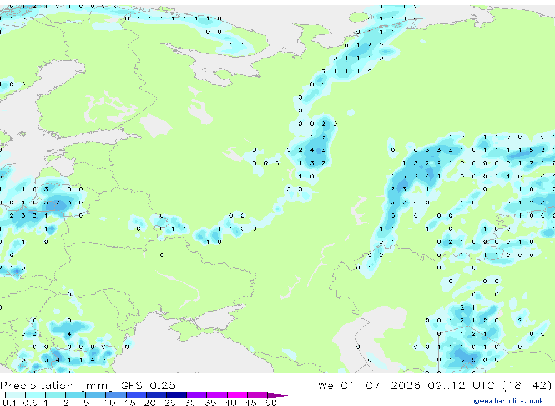Pick the dark navy 25–30 mm legend color
555x406 pixels.
tap(176, 395)
